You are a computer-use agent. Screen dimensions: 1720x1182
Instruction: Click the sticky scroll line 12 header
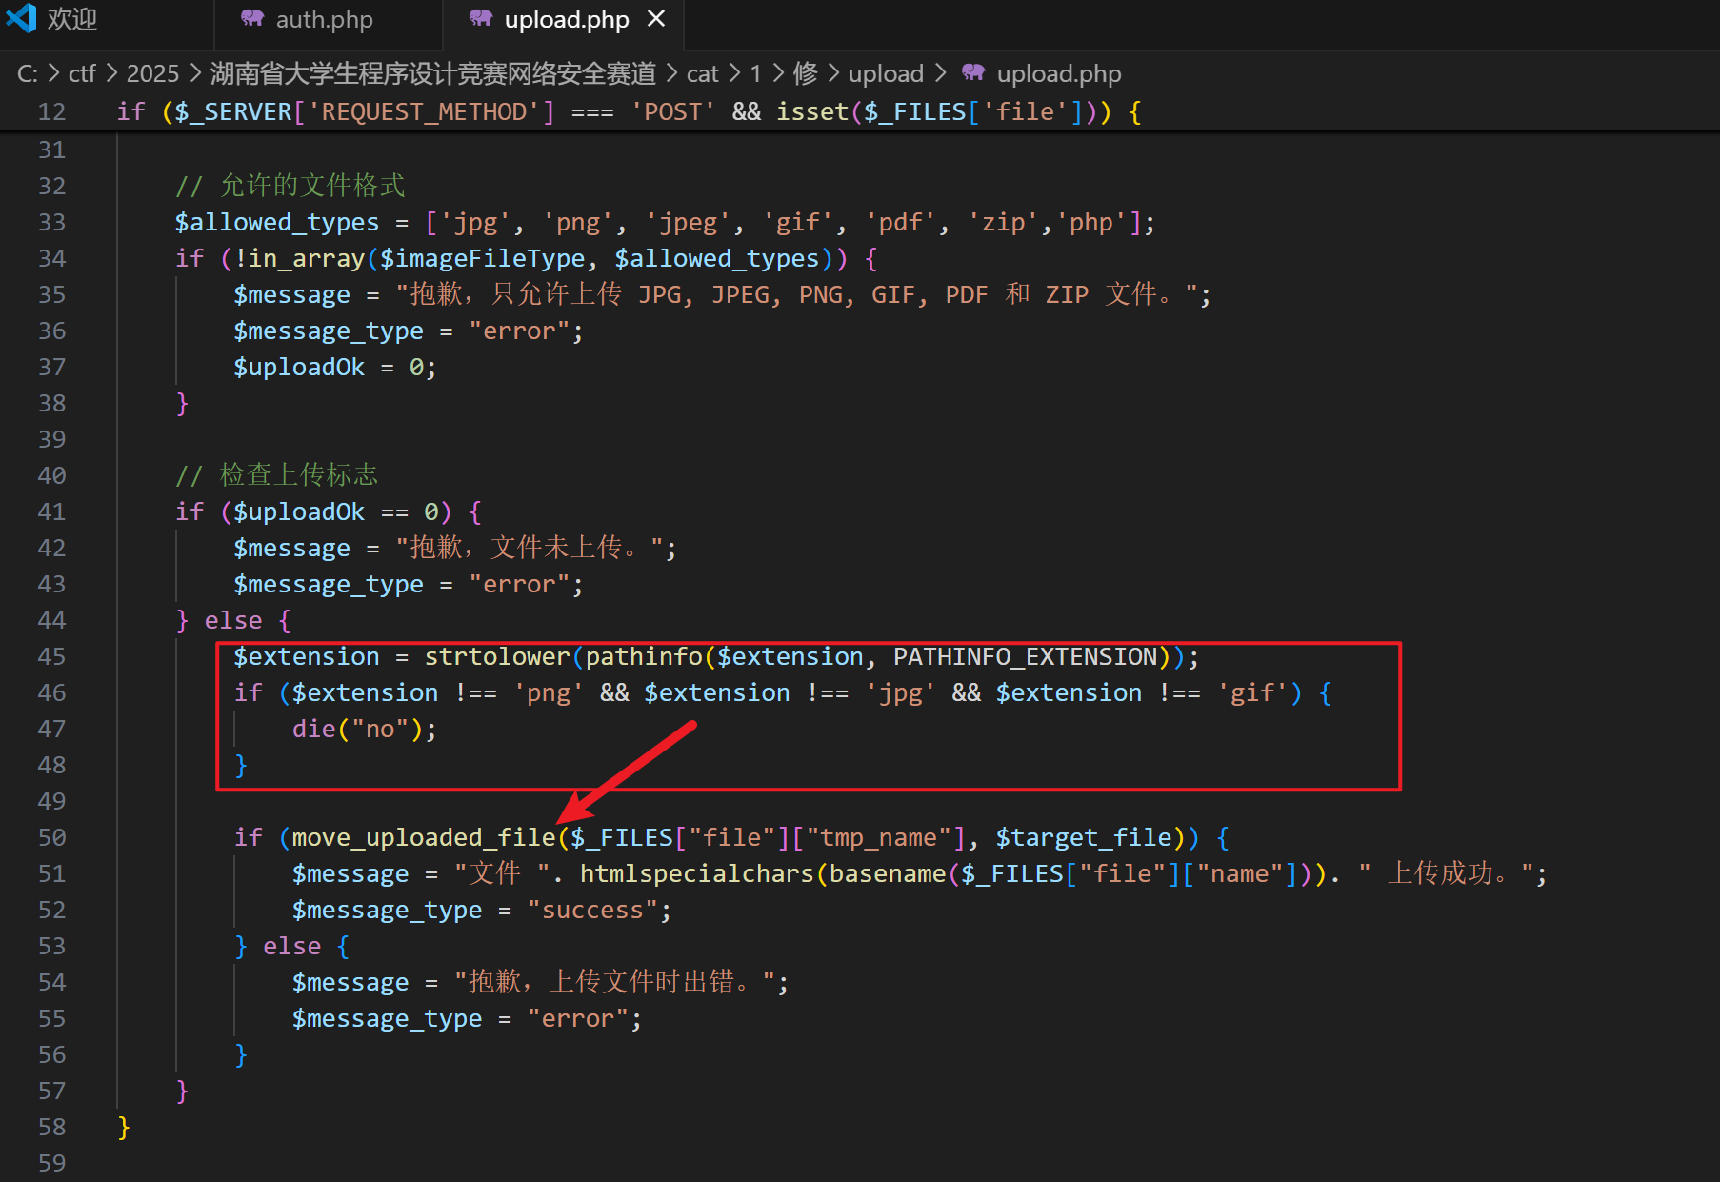coord(629,112)
